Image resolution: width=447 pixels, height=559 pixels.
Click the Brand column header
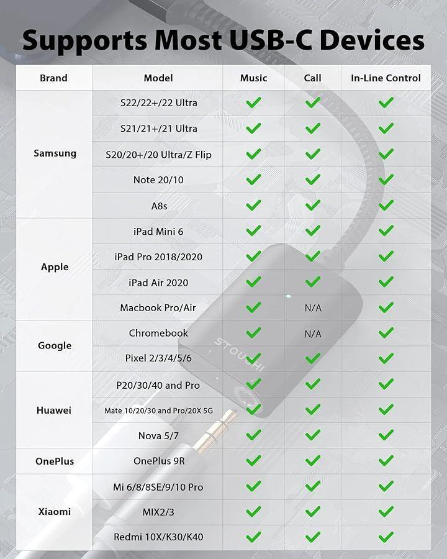pos(53,78)
